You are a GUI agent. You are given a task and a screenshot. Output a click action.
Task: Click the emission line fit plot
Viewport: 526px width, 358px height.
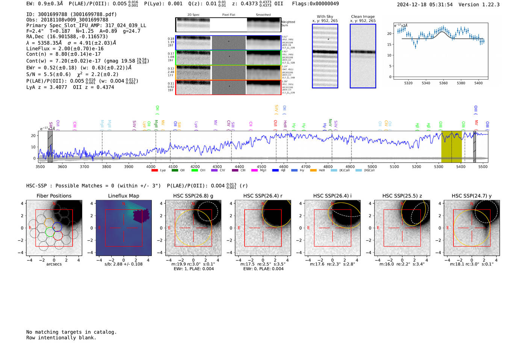[x=440, y=51]
